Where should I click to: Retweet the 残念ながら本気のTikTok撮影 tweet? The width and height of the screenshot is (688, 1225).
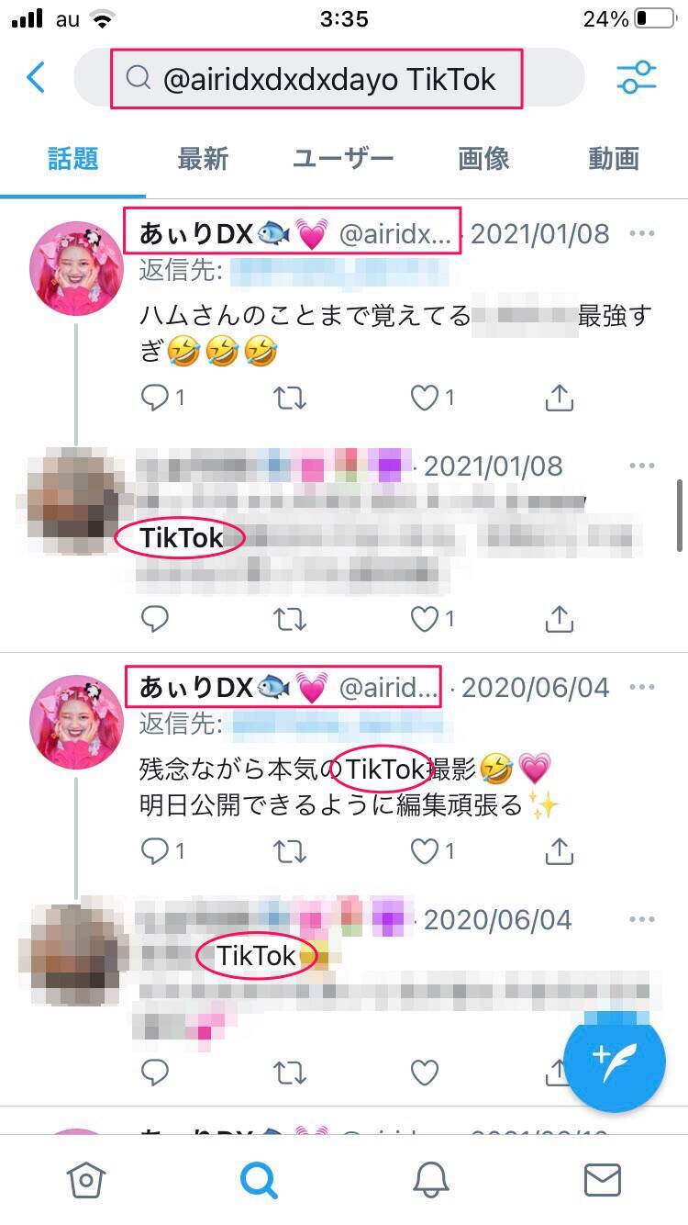tap(290, 852)
